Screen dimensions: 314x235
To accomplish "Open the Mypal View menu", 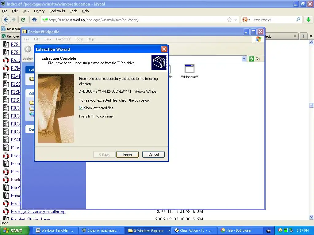I will [26, 11].
